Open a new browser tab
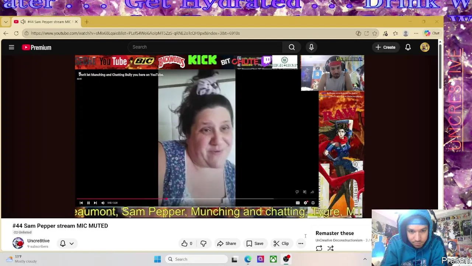The image size is (472, 266). coord(87,22)
